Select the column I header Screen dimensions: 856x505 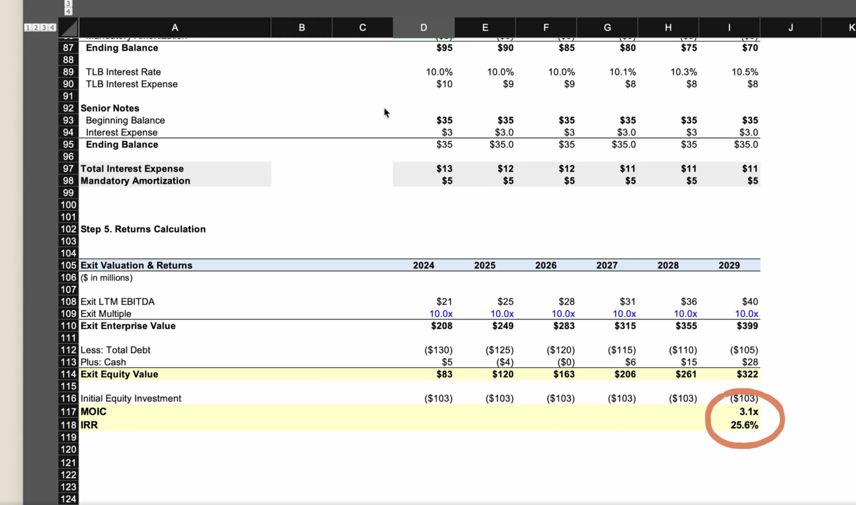[x=729, y=28]
